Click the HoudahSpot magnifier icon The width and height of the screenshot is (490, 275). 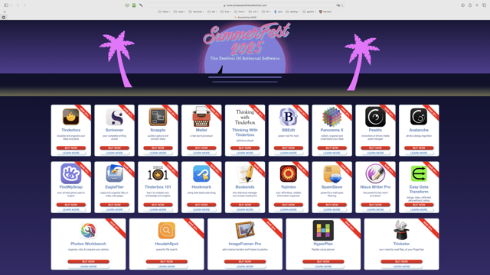[x=167, y=231]
